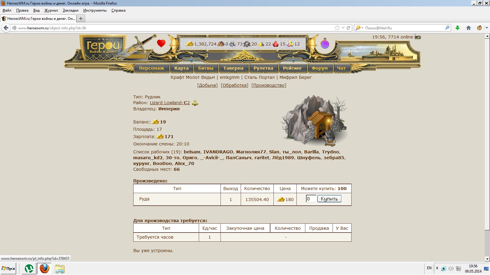This screenshot has height=275, width=490.
Task: Click the red crystals resource icon
Action: tap(276, 44)
